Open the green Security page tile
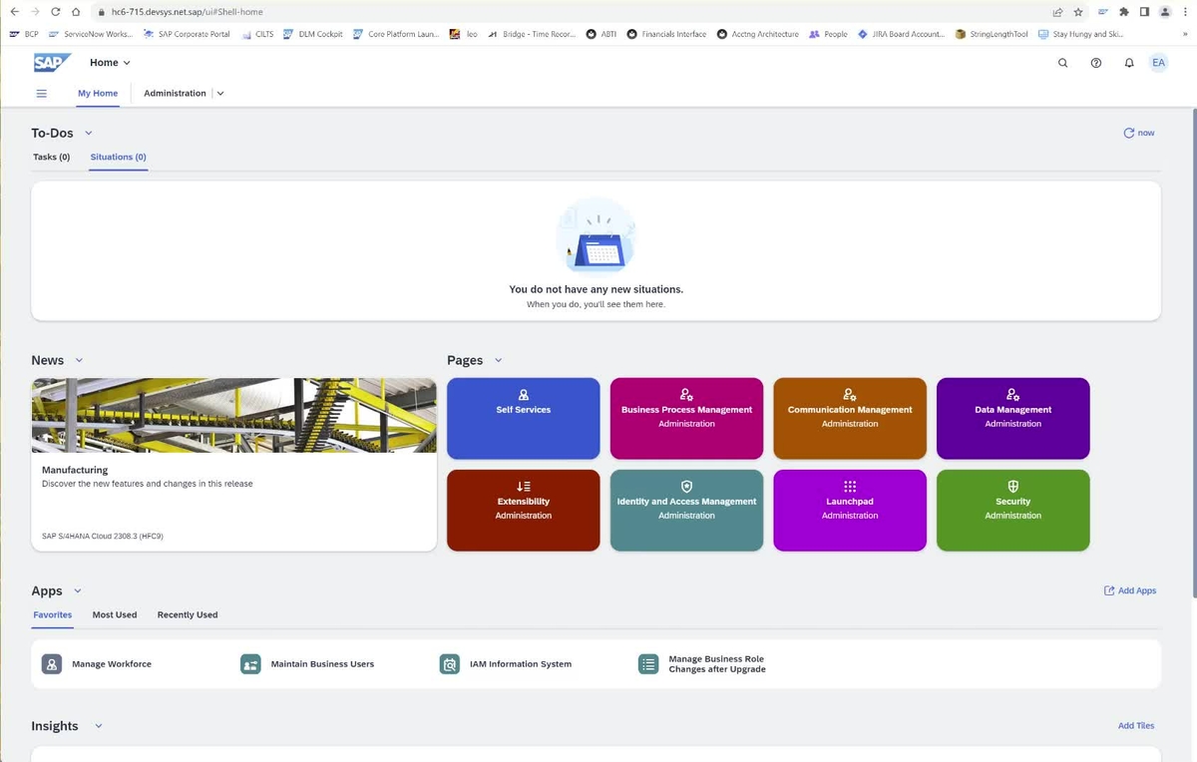1197x762 pixels. [1012, 510]
